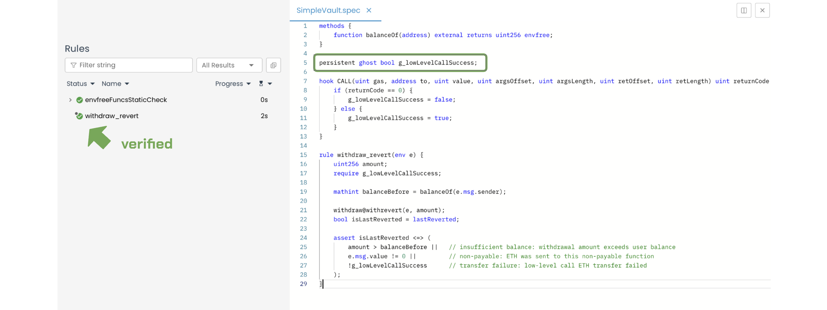
Task: Sort rules by the Progress column
Action: [x=232, y=84]
